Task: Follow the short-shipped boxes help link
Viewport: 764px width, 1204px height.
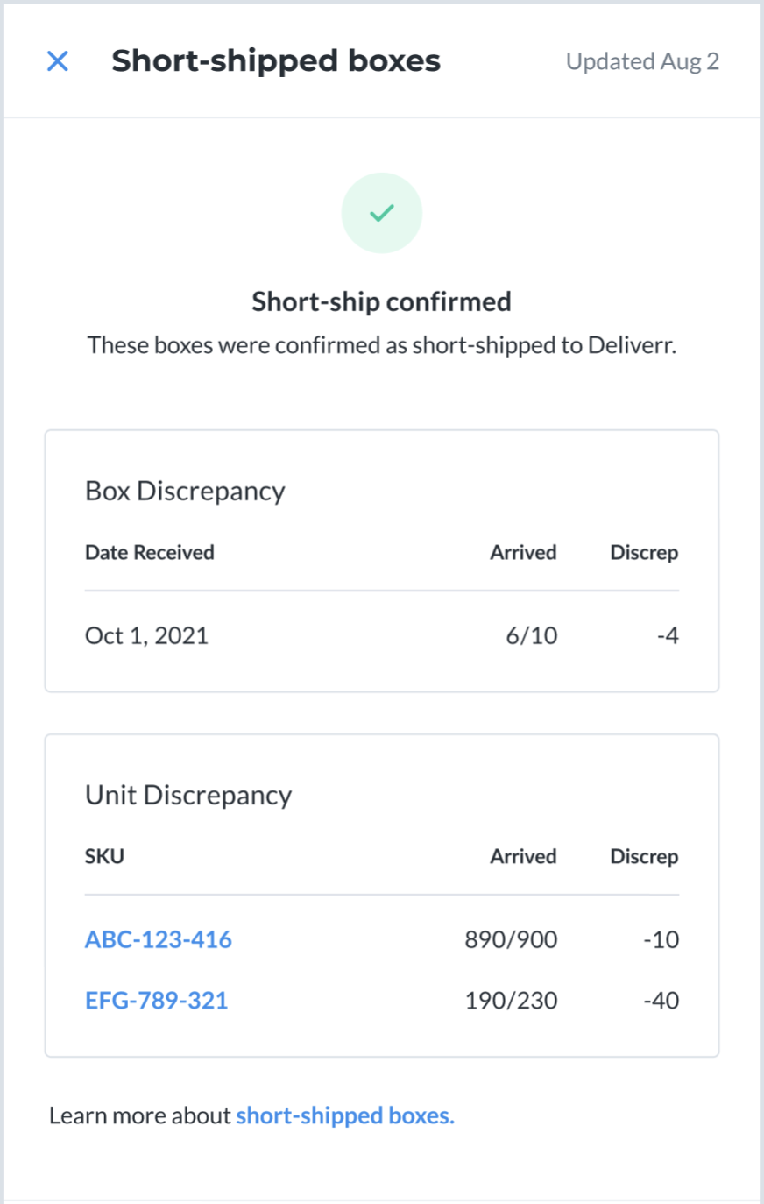Action: [345, 1115]
